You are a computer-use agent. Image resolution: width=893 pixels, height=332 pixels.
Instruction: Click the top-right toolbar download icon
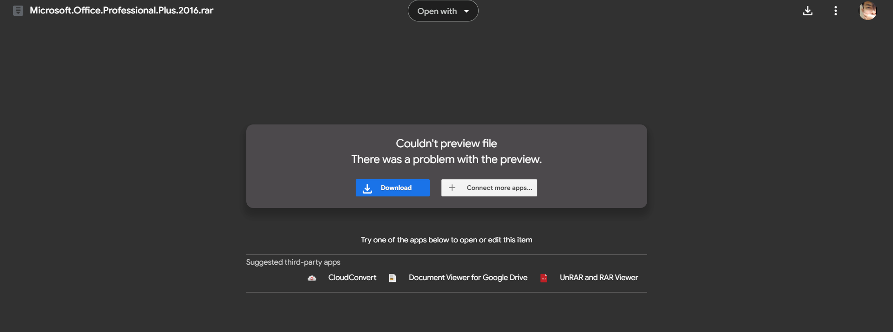[808, 11]
